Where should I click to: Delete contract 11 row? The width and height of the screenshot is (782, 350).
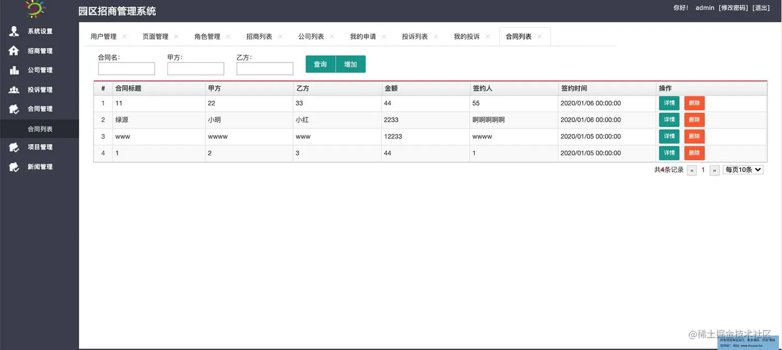694,103
